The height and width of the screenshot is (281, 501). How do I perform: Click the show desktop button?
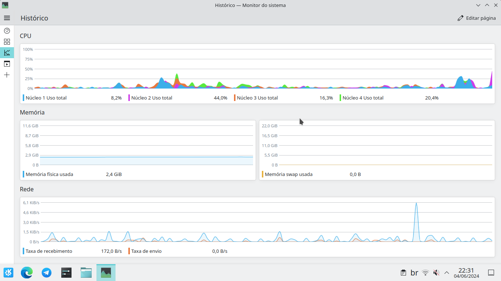point(491,273)
